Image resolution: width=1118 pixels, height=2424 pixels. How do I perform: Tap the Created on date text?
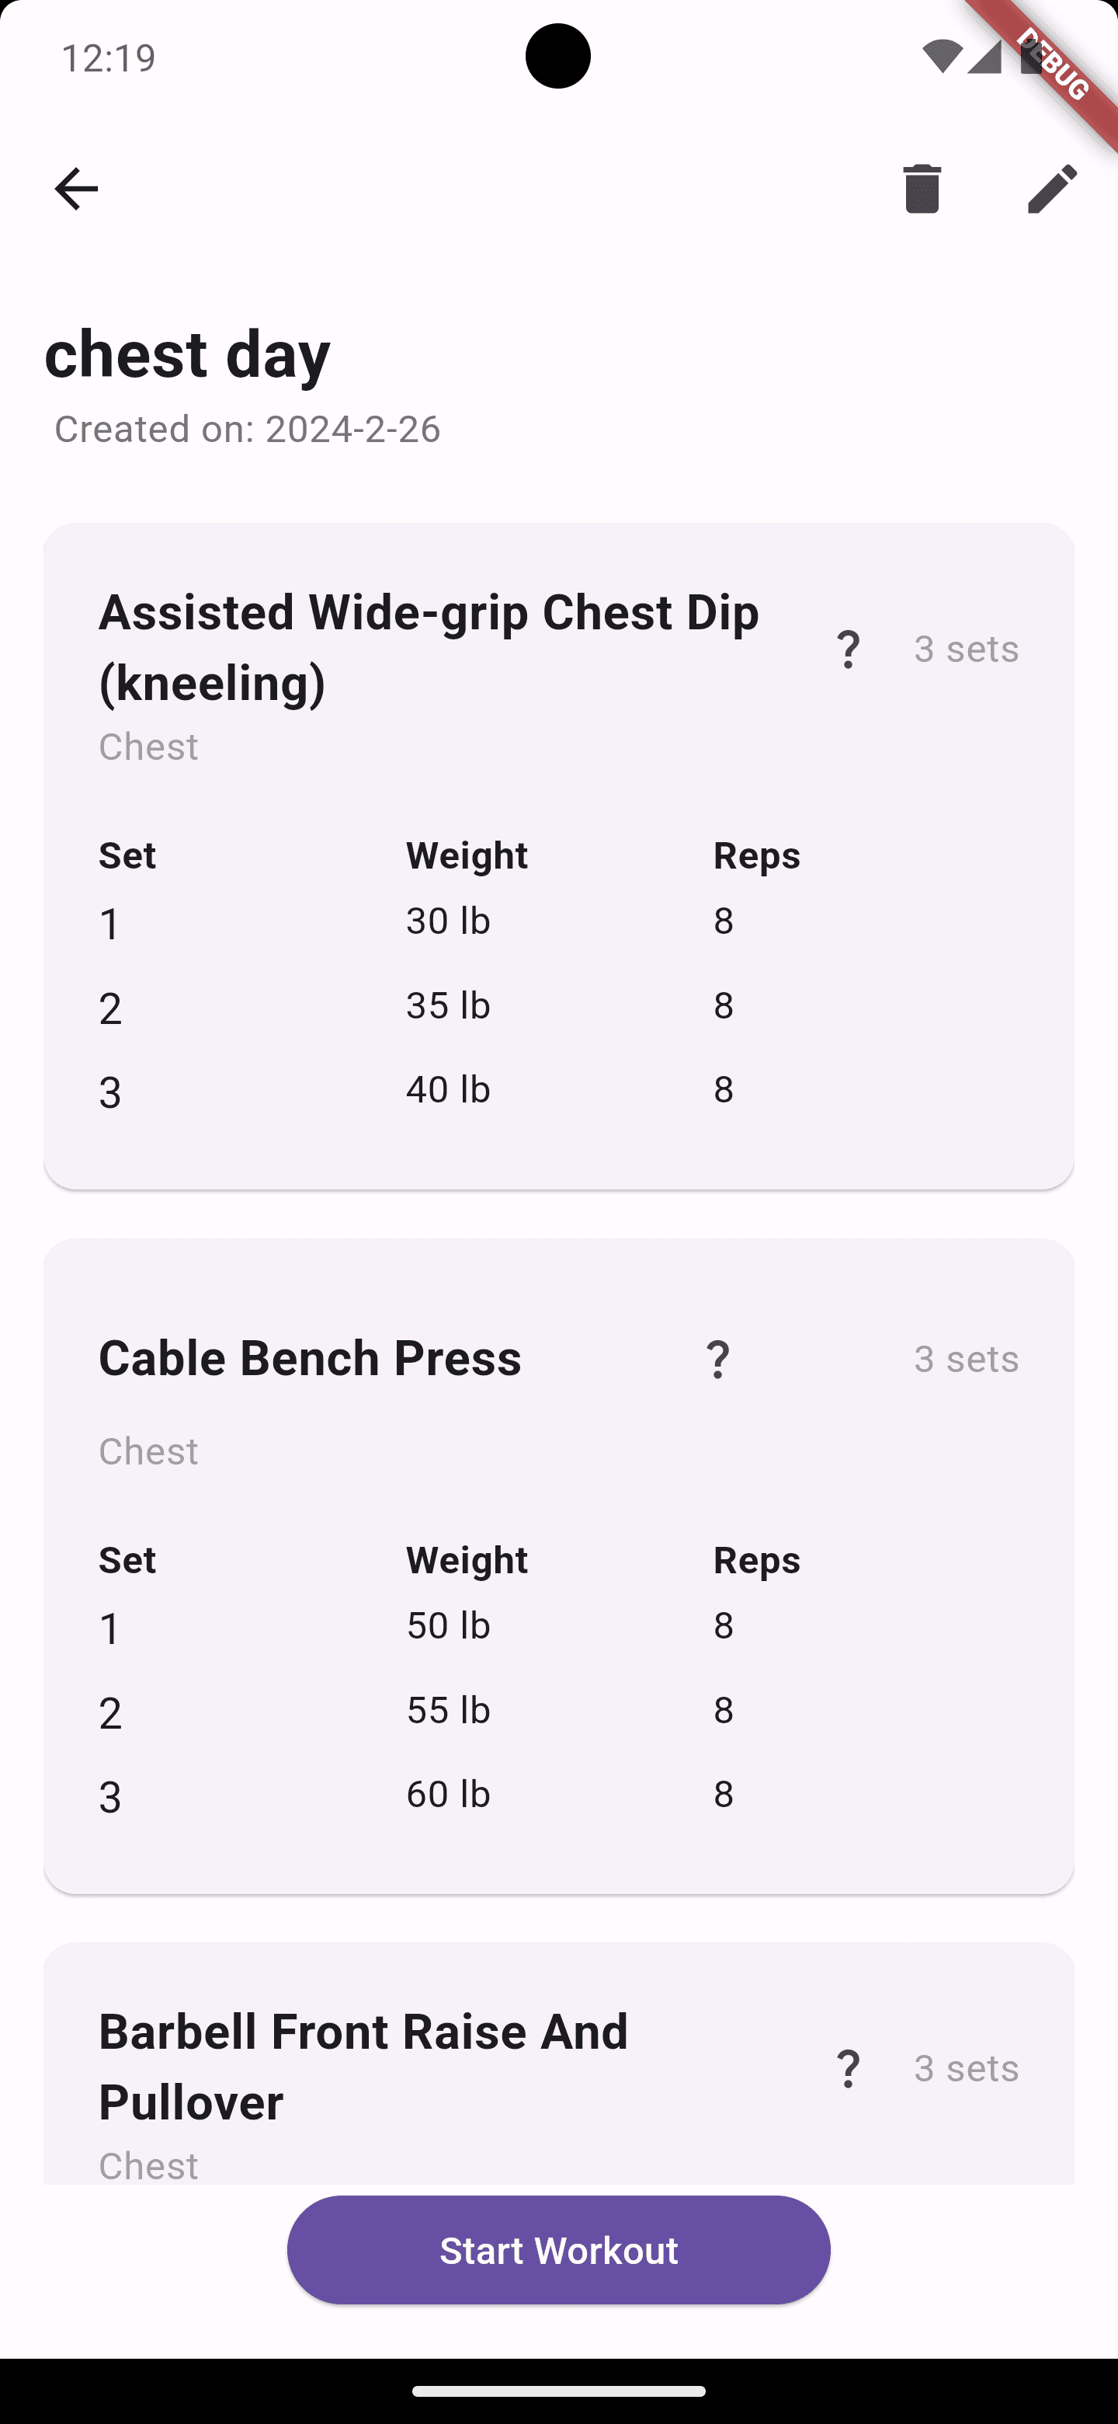coord(248,429)
